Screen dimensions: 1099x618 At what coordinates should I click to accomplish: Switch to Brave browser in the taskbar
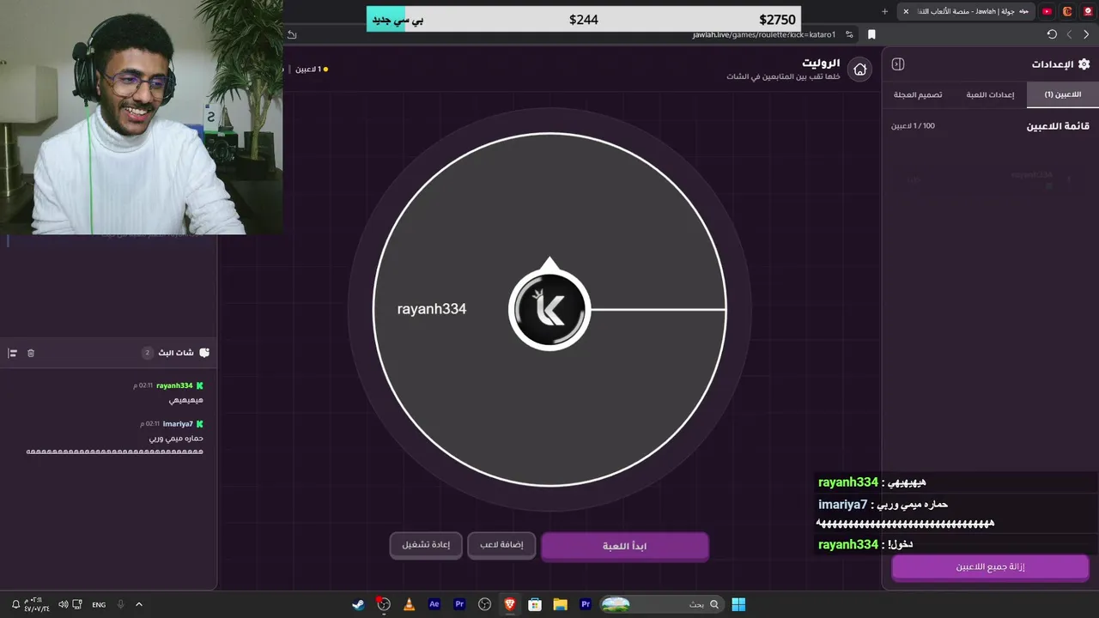pos(510,604)
